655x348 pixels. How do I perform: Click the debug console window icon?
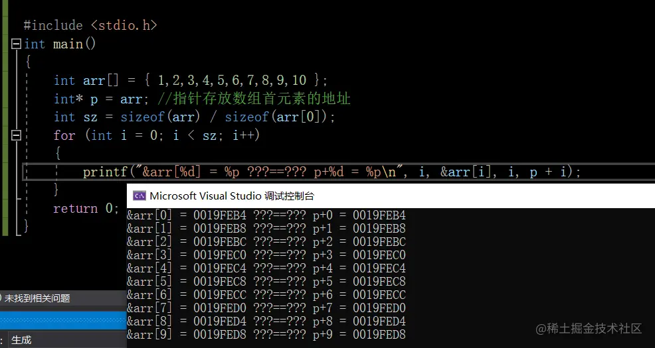139,196
